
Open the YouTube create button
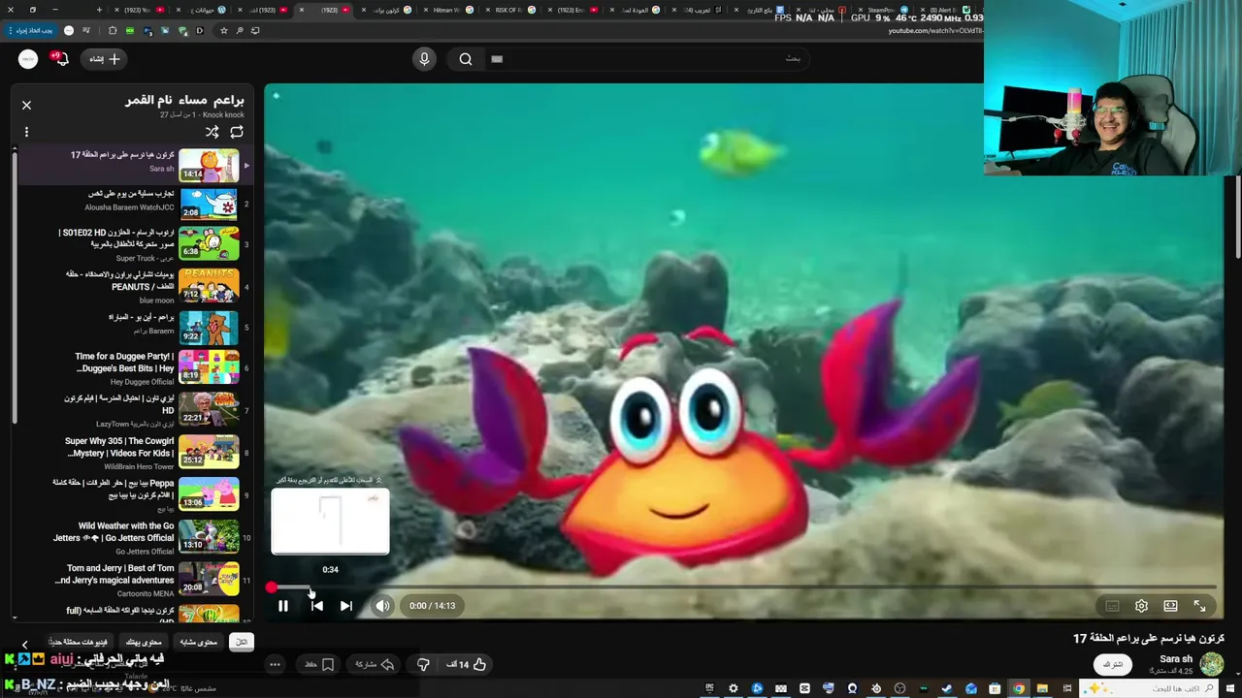pyautogui.click(x=103, y=59)
